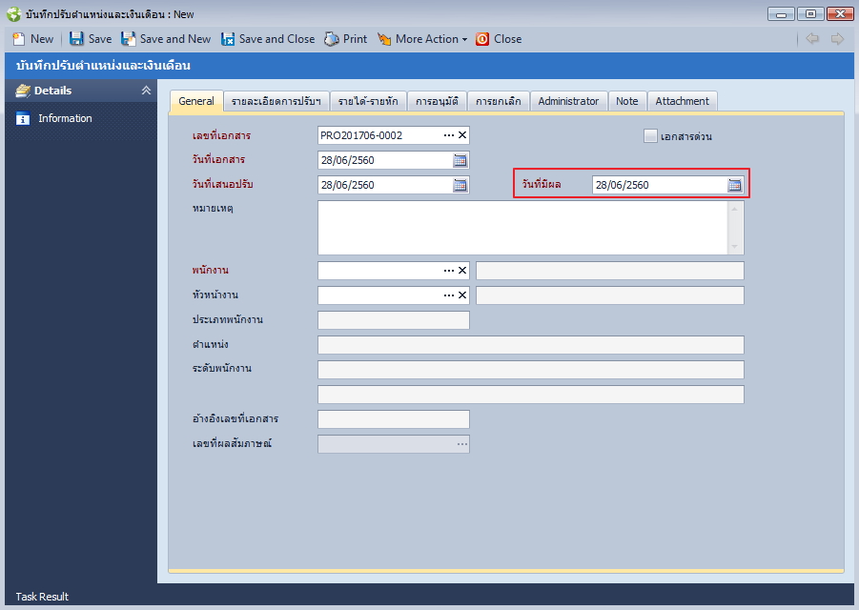Open the Note tab
Image resolution: width=859 pixels, height=610 pixels.
pos(626,101)
